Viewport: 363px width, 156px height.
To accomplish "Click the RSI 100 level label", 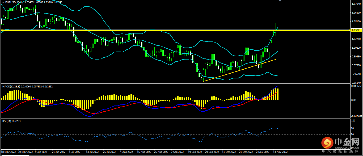I will click(353, 121).
